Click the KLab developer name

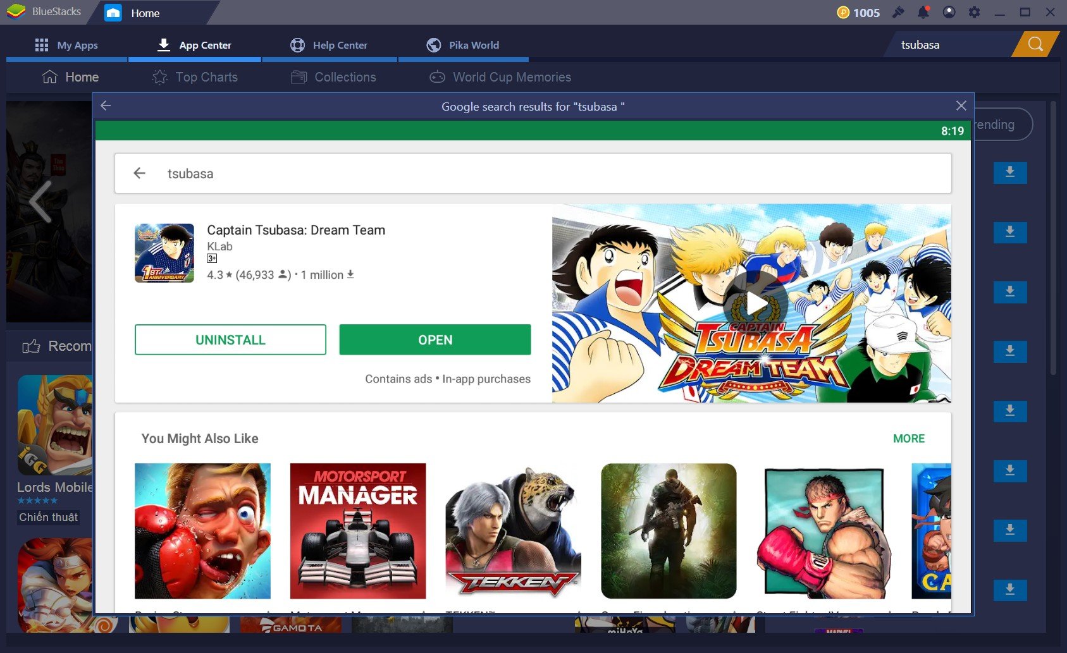coord(219,247)
